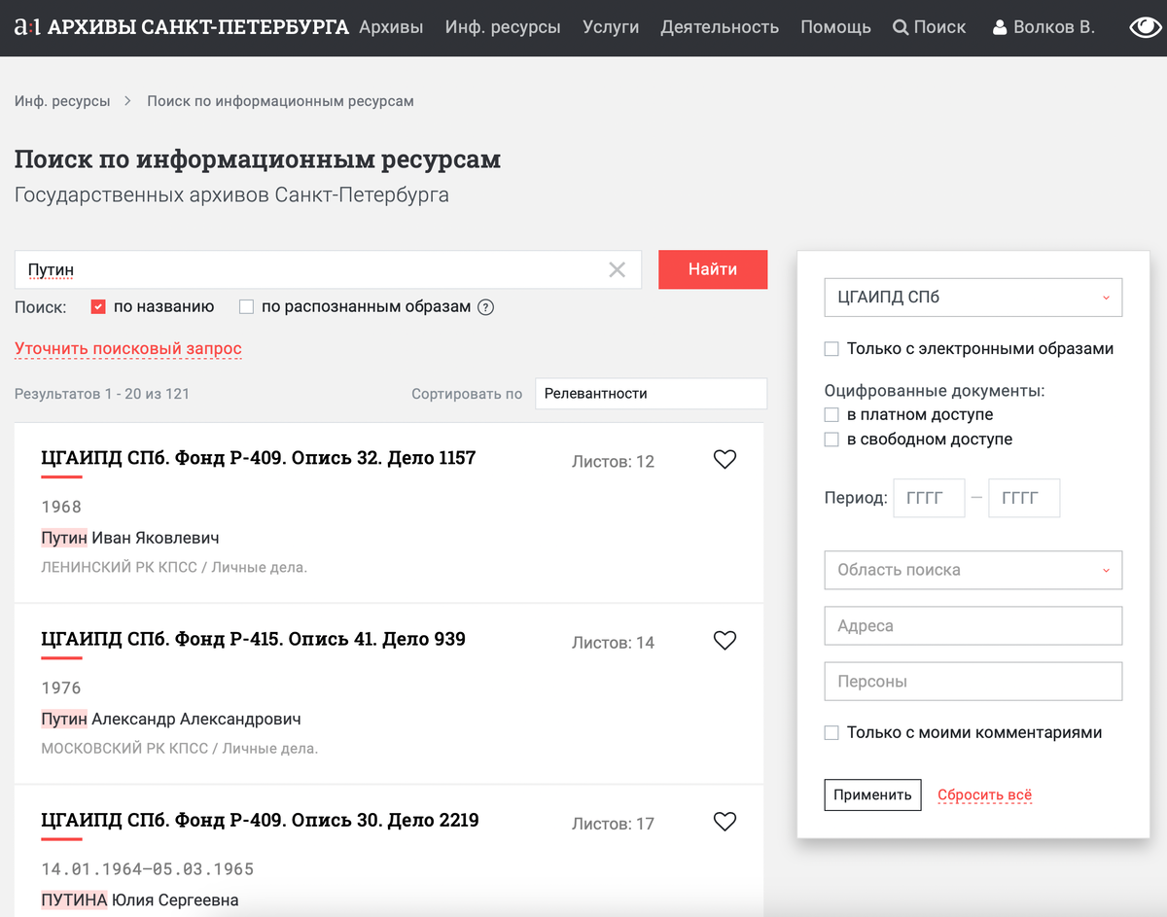
Task: Click the site logo icon
Action: click(28, 27)
